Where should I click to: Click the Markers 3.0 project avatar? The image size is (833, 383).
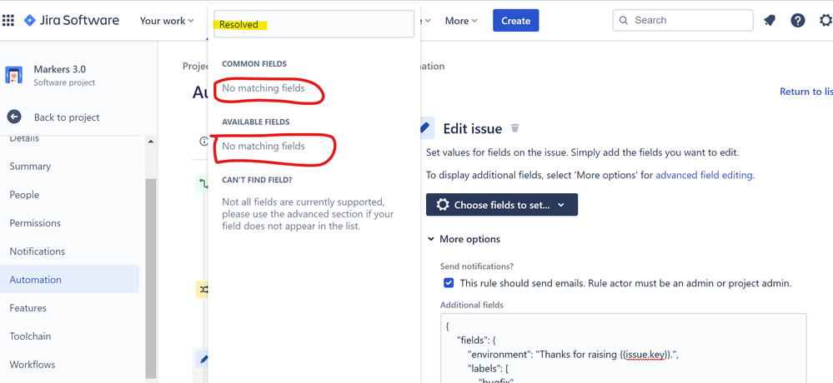point(14,75)
